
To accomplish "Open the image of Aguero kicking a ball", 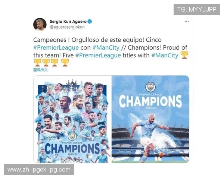I will (x=150, y=119).
